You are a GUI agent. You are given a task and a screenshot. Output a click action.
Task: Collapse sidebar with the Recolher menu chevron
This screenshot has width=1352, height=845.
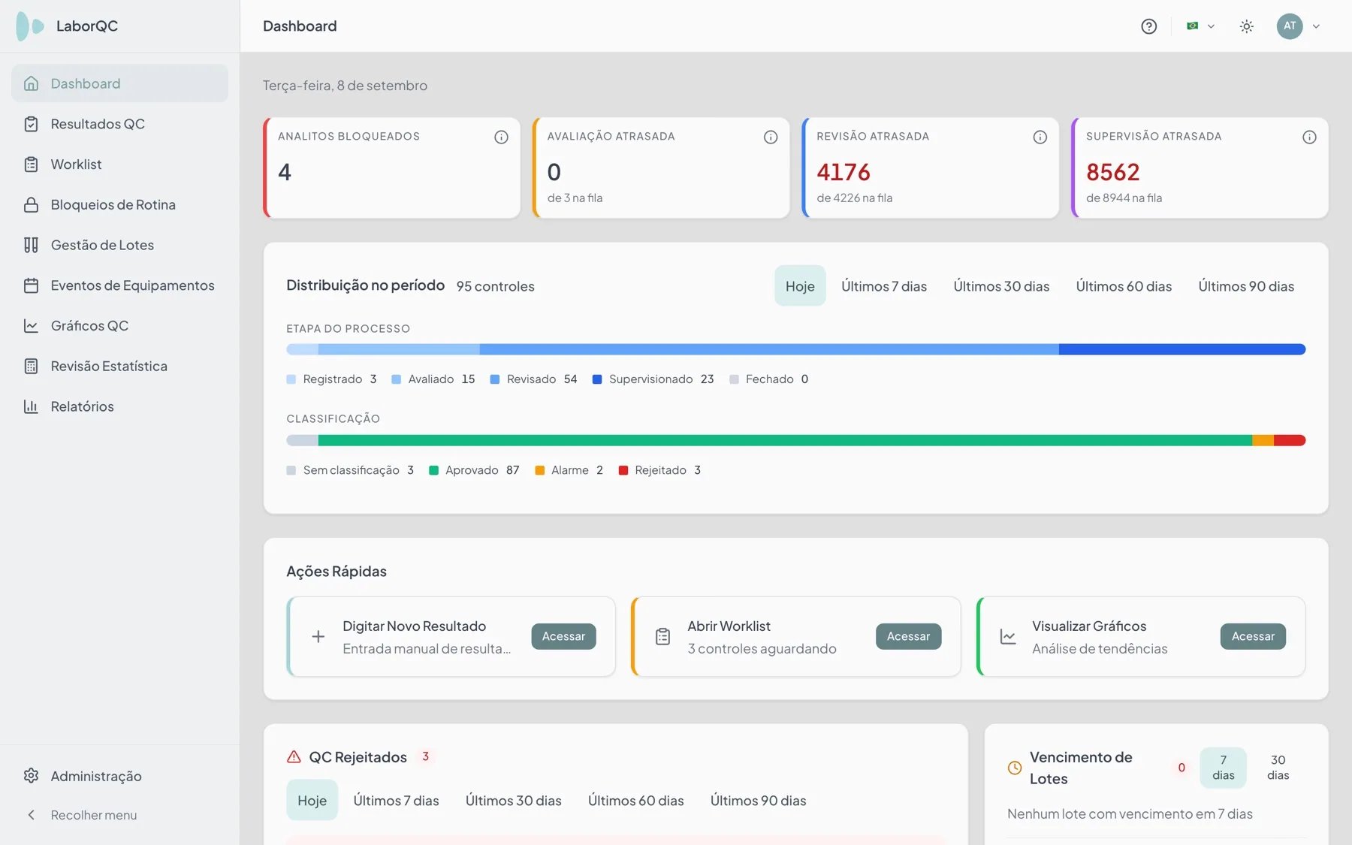click(x=31, y=815)
